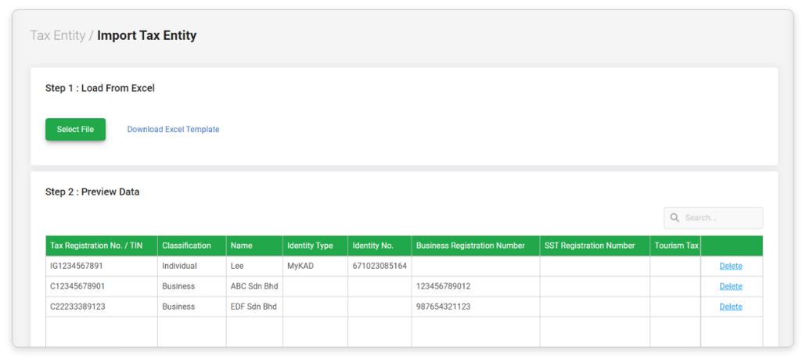806x362 pixels.
Task: Sort by Tax Registration No. / TIN column
Action: pos(96,246)
